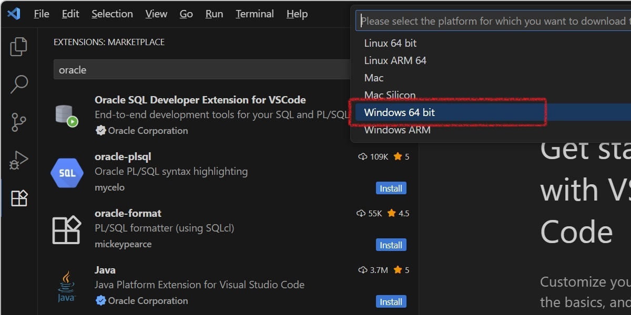The image size is (631, 315).
Task: Click the Visual Studio Code logo
Action: [x=13, y=14]
